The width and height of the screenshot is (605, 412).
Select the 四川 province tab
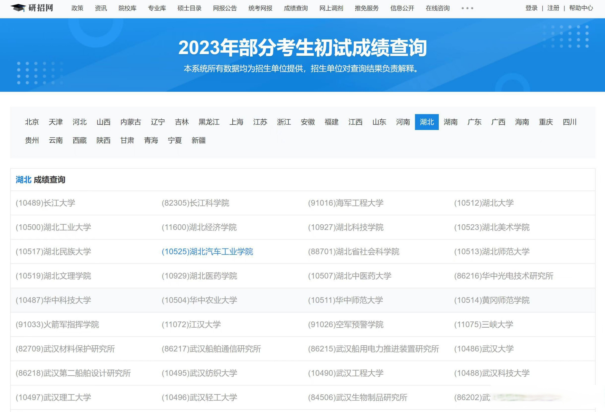pyautogui.click(x=570, y=122)
